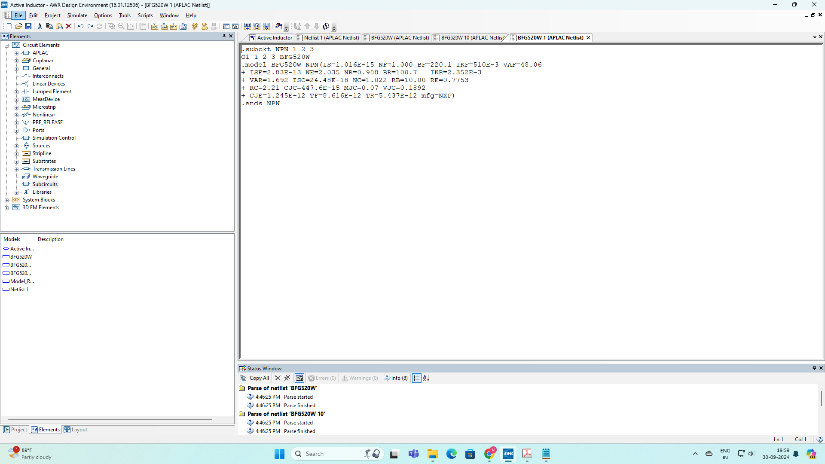The image size is (825, 464).
Task: Click the Elements panel horizontal scrollbar
Action: pos(110,420)
